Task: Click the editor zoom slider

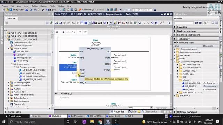Action: point(161,108)
